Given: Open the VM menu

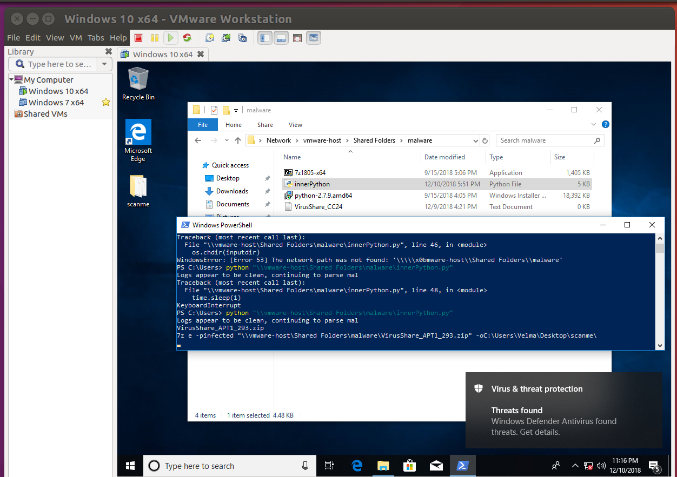Looking at the screenshot, I should 76,38.
